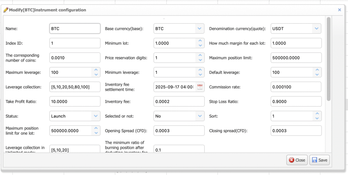
Task: Select the Leverage collection text field
Action: pyautogui.click(x=75, y=87)
